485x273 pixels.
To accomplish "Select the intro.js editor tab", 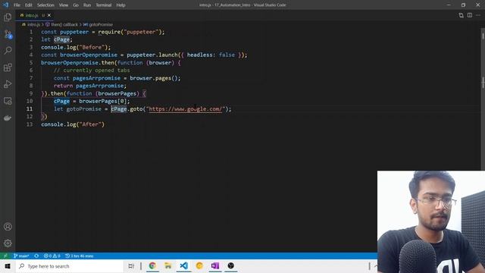I will point(34,15).
